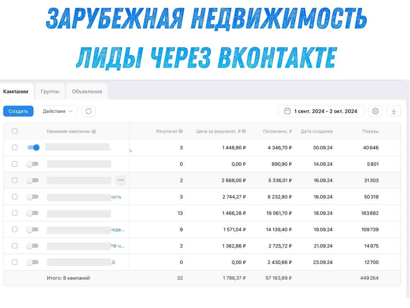Switch to the Объявления tab
This screenshot has width=410, height=308.
(x=87, y=91)
